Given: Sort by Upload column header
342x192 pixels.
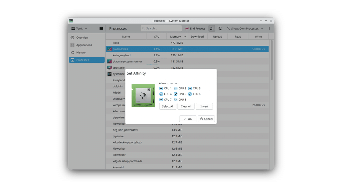Looking at the screenshot, I should coord(217,37).
